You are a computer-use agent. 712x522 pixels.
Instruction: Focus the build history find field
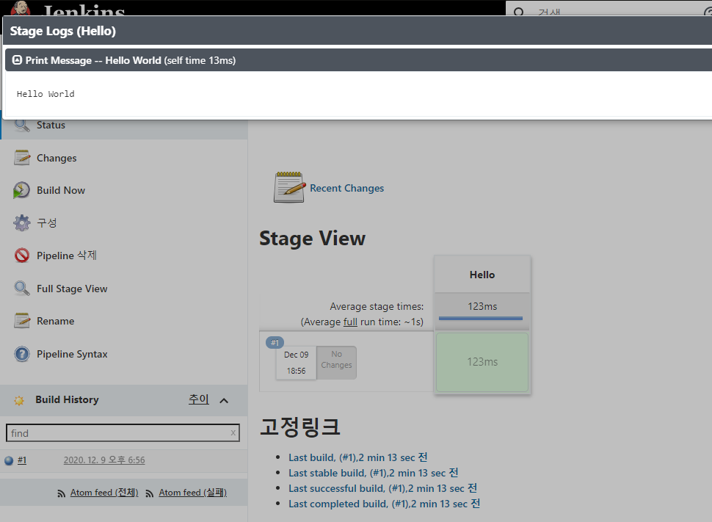tap(123, 433)
